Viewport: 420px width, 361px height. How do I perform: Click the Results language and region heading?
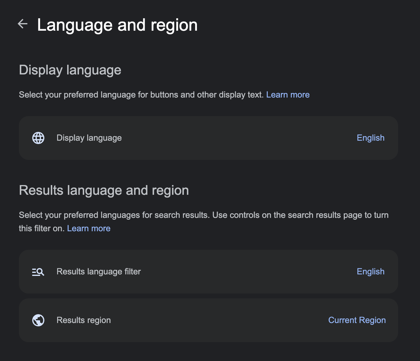click(x=104, y=191)
